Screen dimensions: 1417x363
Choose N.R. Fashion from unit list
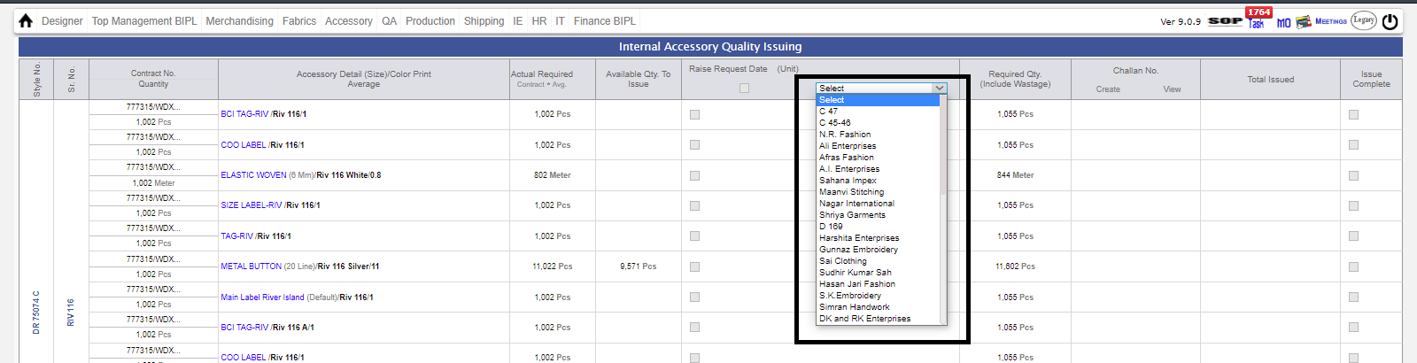click(844, 135)
